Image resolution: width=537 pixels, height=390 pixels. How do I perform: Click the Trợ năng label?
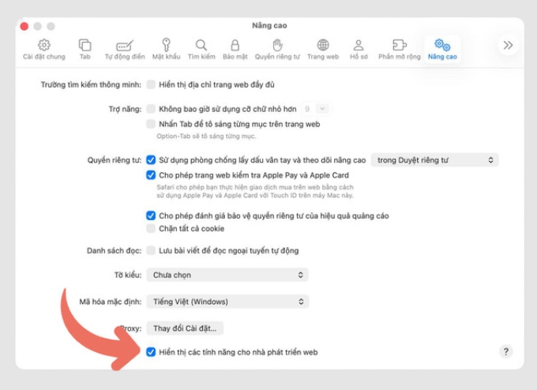[x=125, y=109]
